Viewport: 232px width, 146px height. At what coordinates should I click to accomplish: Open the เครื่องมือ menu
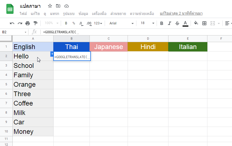(x=99, y=14)
